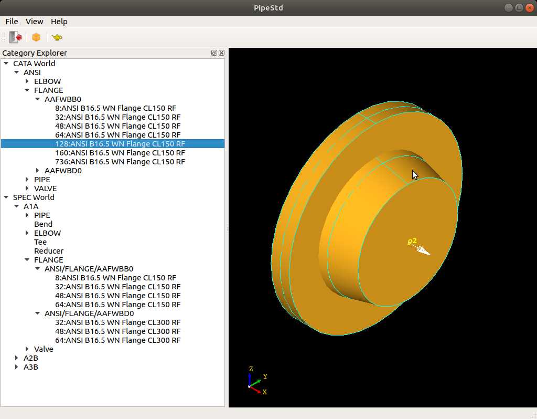Select 736:ANSI B16.5 WN Flange CL150 RF
The image size is (537, 419).
(x=120, y=162)
